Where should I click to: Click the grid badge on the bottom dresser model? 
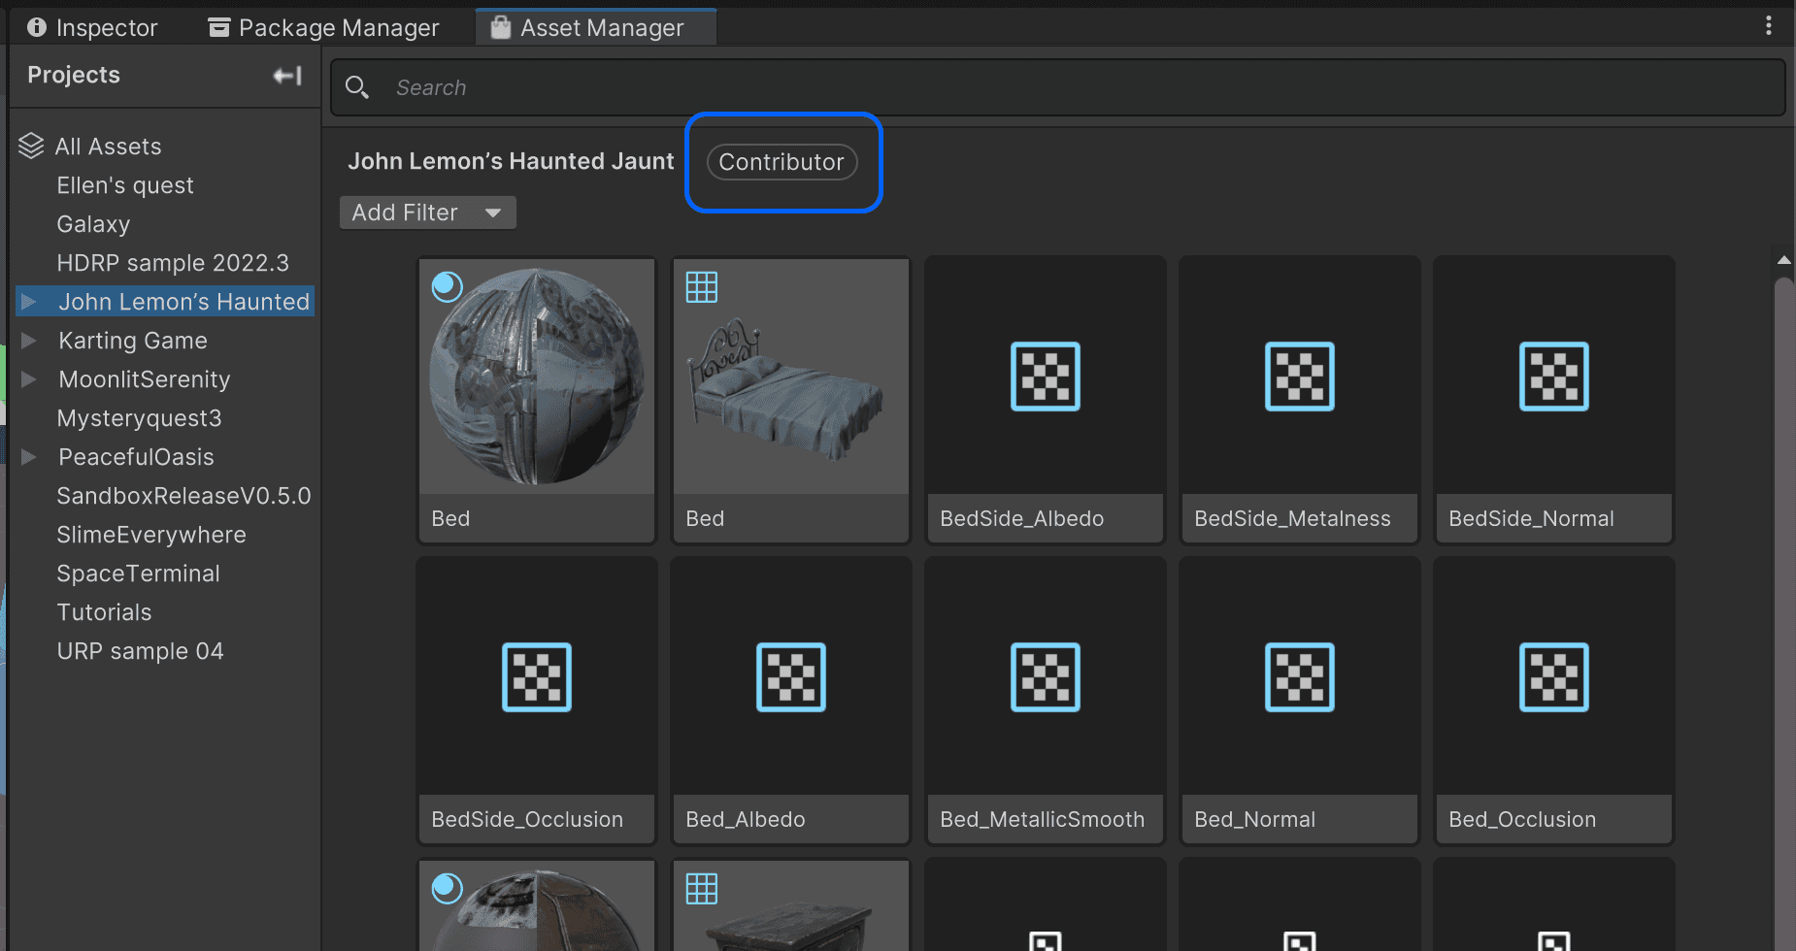point(701,886)
